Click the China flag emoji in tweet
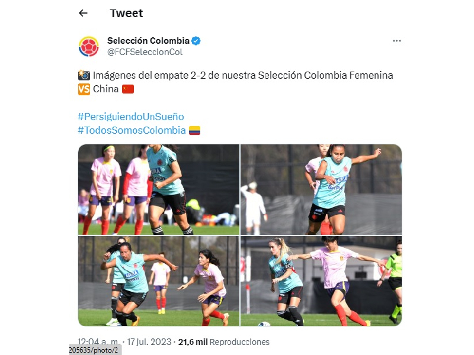The image size is (474, 355). click(128, 89)
